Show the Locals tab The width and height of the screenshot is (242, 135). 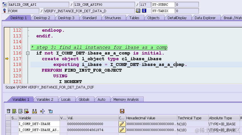pyautogui.click(x=66, y=99)
